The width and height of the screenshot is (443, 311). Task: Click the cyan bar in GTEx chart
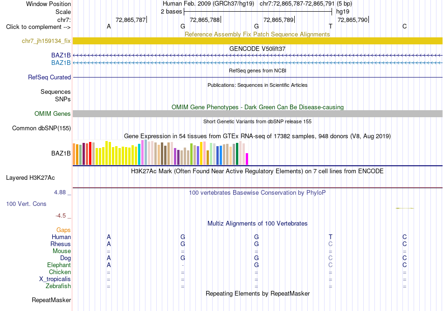[139, 154]
